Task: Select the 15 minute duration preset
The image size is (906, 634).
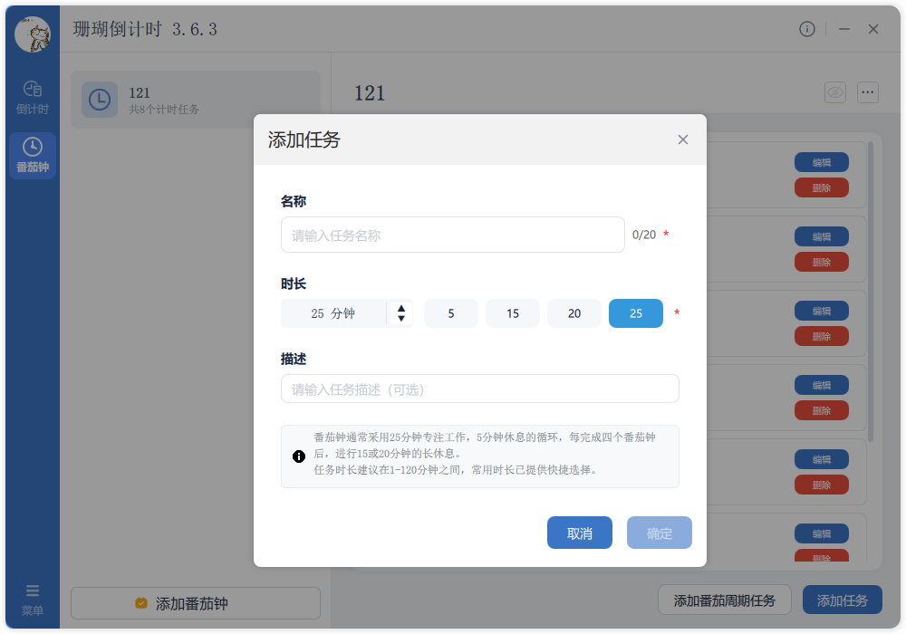Action: 512,312
